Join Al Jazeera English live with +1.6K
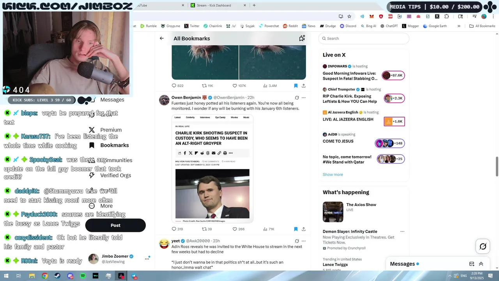499x281 pixels. (x=394, y=121)
